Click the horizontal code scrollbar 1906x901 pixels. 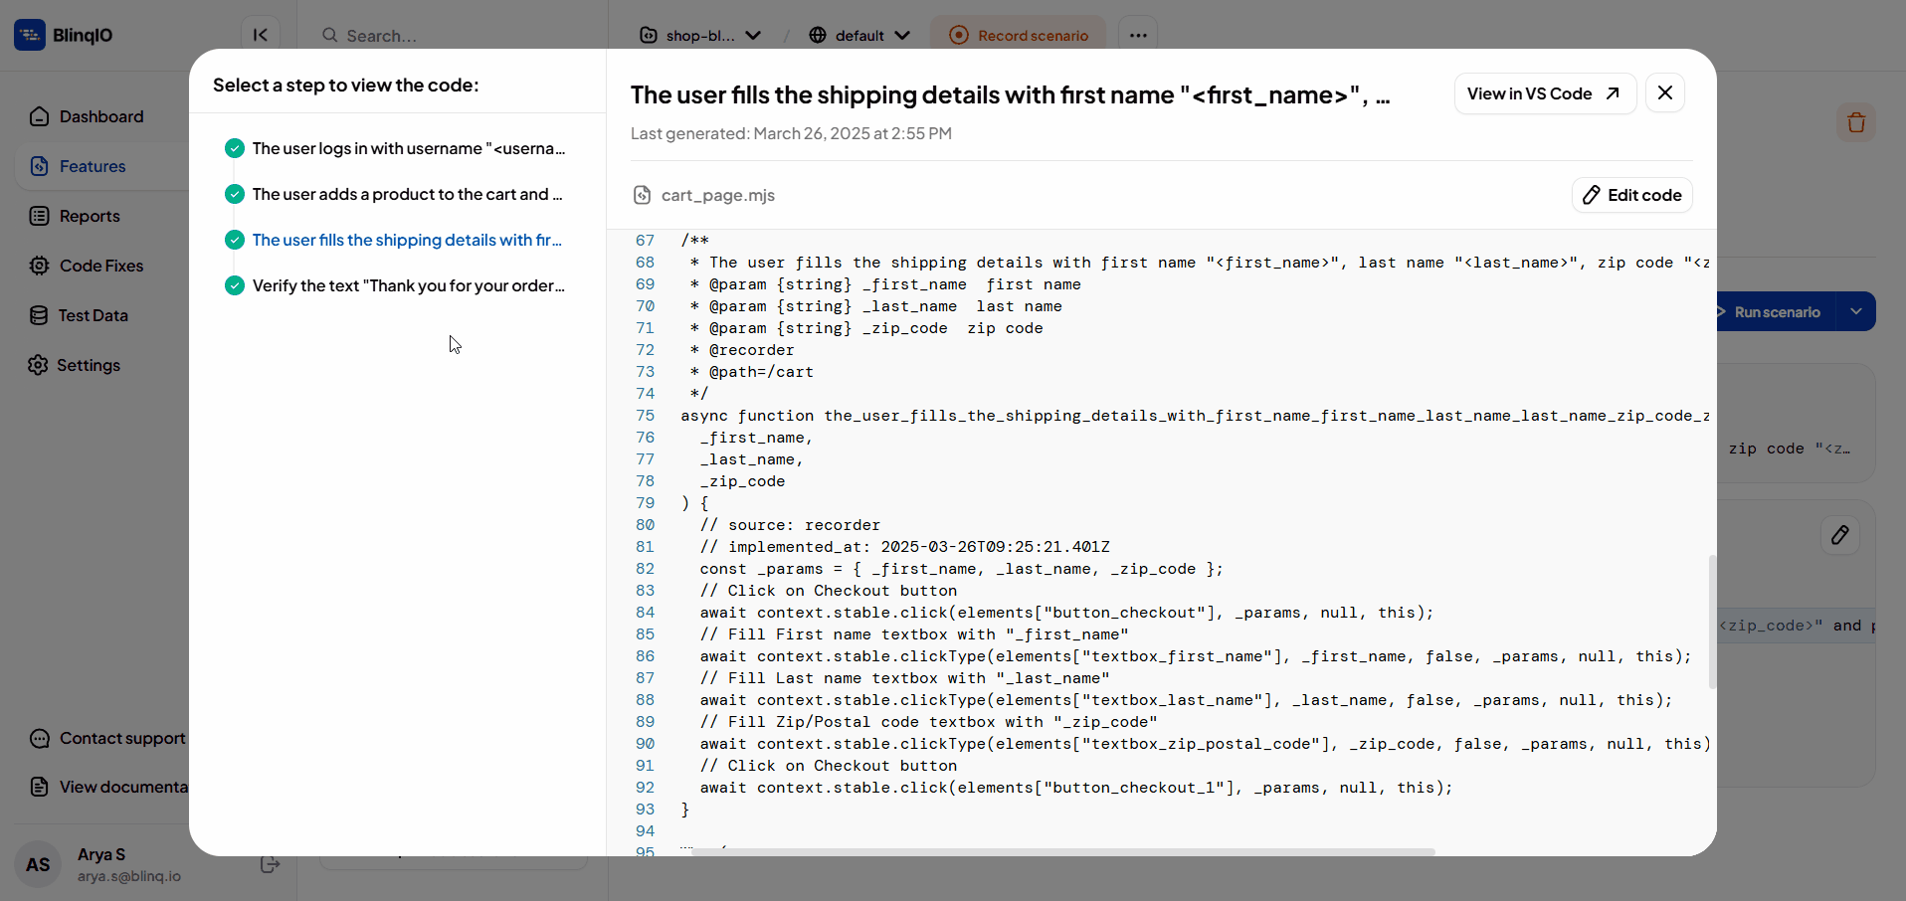pyautogui.click(x=1062, y=852)
